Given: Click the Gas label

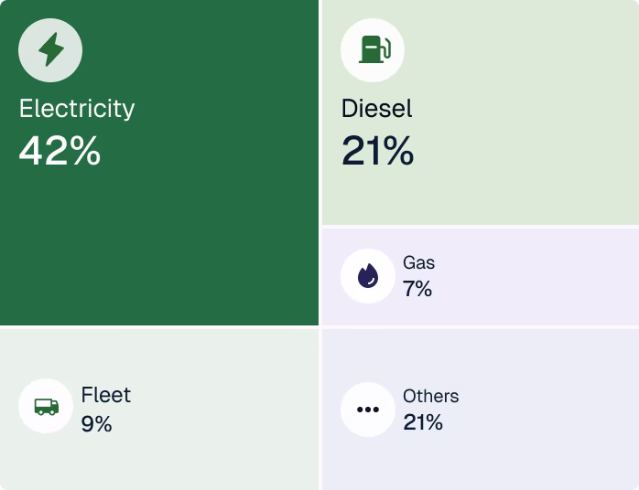Looking at the screenshot, I should tap(419, 262).
